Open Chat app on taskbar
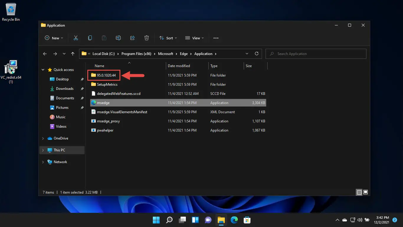Screen dimensions: 403x227 coord(208,220)
